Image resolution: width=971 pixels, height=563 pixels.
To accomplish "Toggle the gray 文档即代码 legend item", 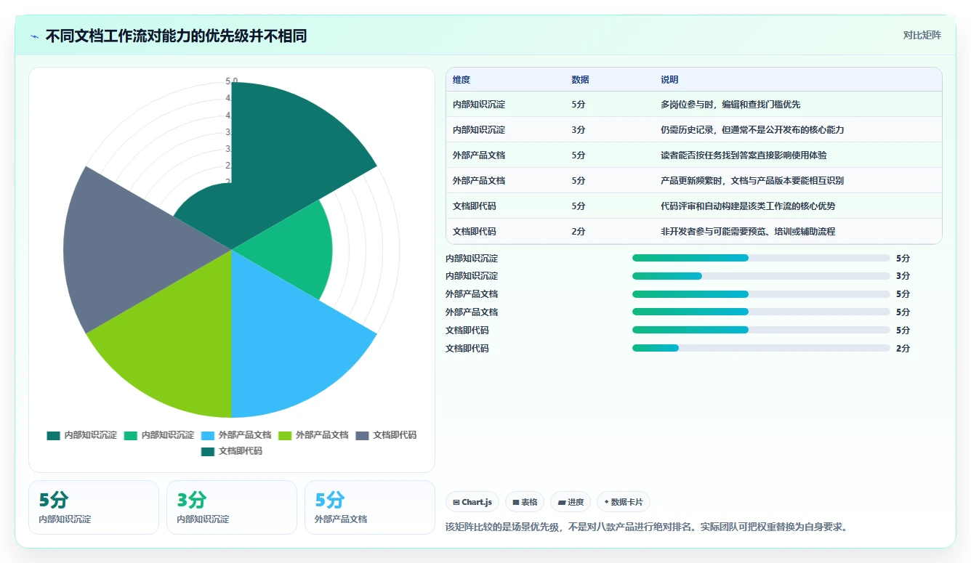I will point(386,435).
